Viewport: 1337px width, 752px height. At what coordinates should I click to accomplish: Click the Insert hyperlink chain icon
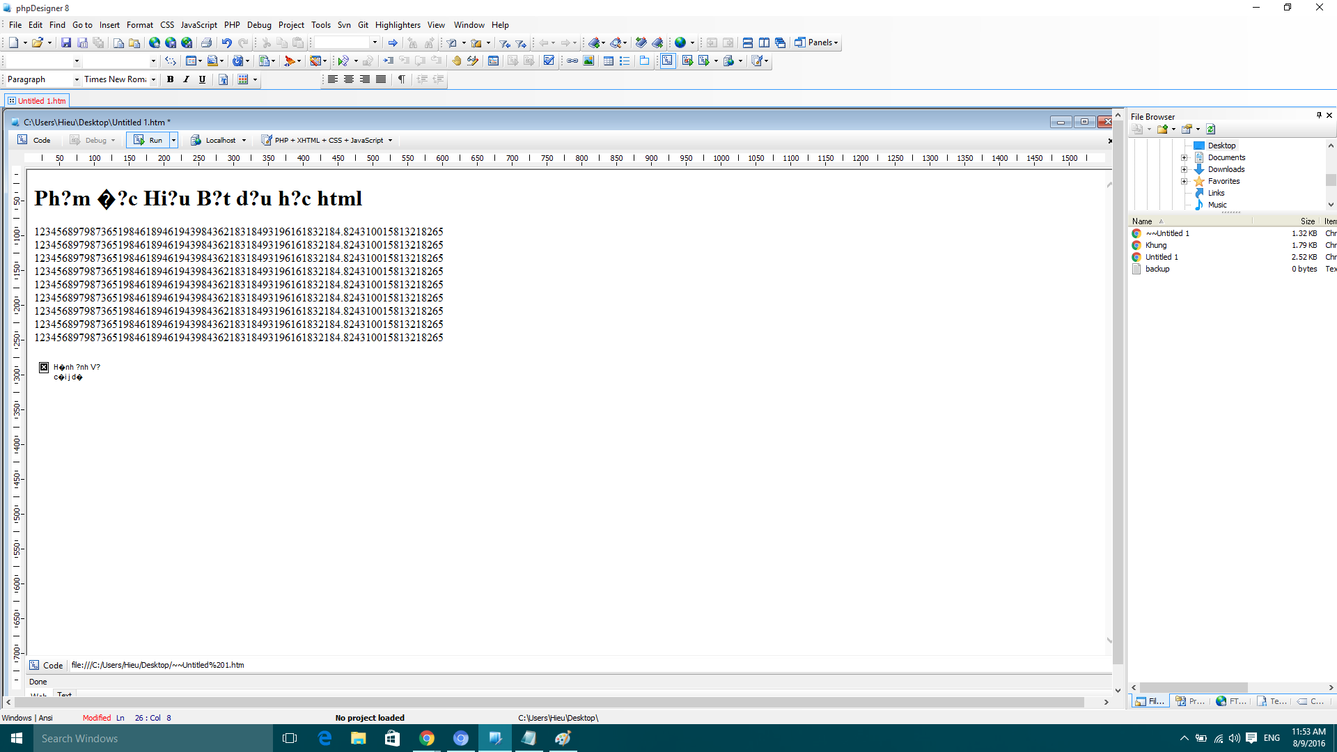(x=572, y=61)
